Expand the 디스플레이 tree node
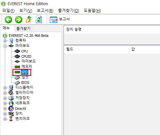160x135 pixels. point(5,88)
